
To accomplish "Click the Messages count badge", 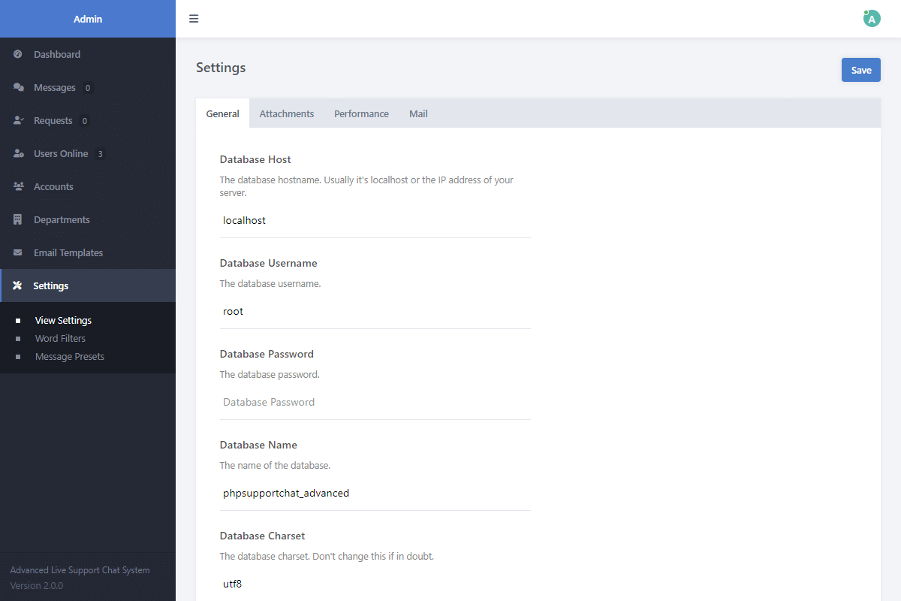I will (x=88, y=88).
